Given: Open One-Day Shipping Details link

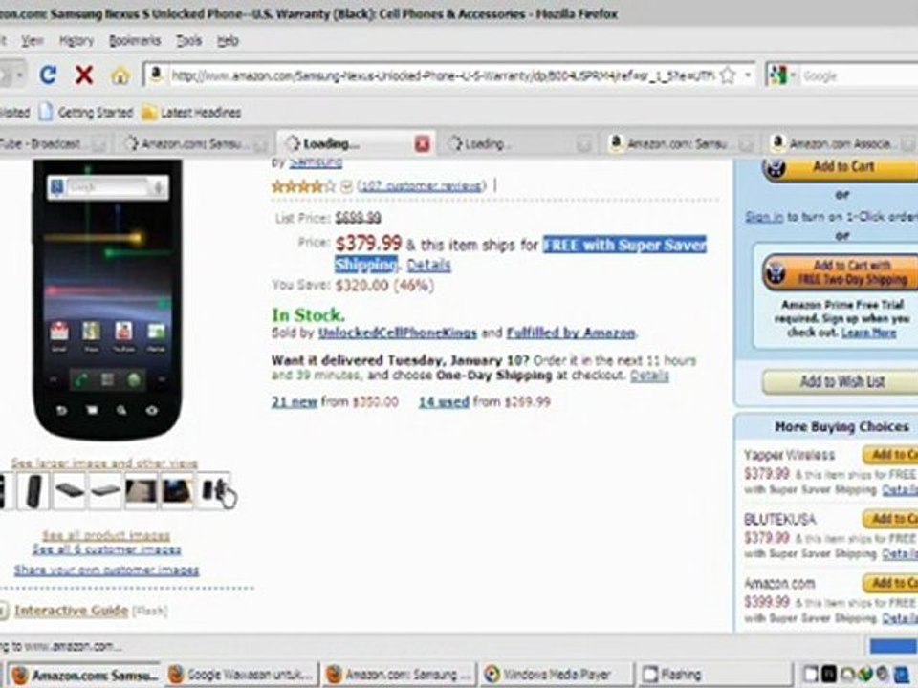Looking at the screenshot, I should click(649, 375).
